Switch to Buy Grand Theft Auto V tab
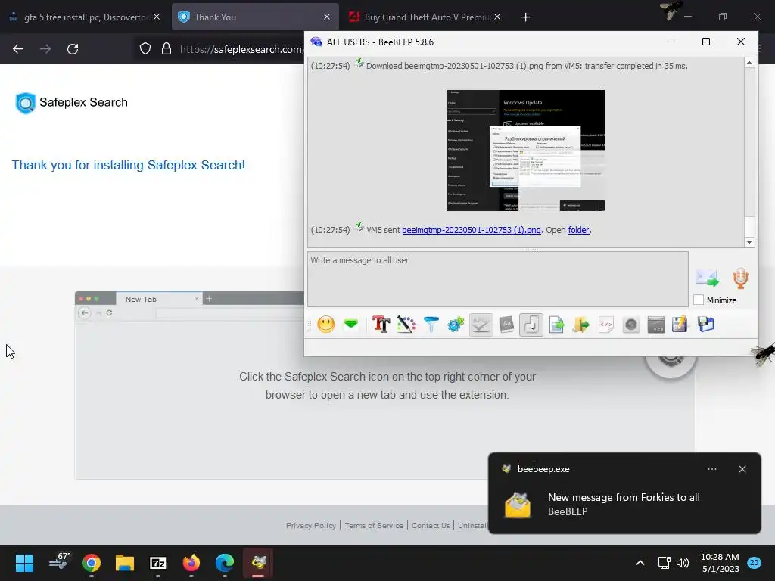 coord(425,17)
